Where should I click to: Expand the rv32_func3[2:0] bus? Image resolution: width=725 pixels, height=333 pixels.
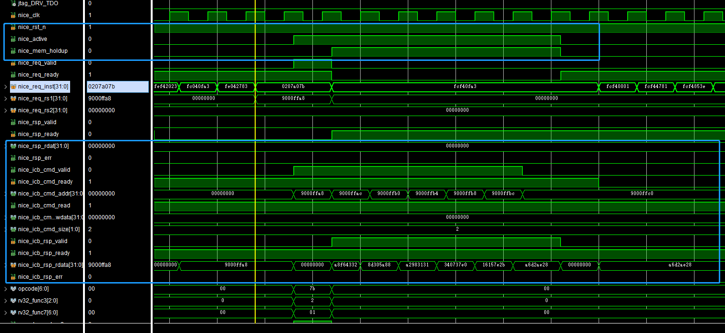pos(5,301)
